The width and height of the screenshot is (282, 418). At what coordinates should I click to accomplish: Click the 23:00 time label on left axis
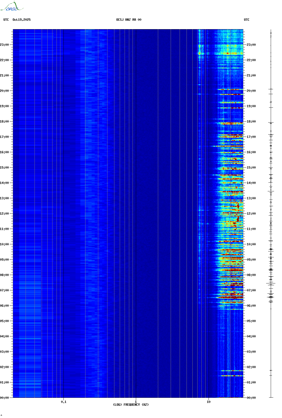pos(4,45)
